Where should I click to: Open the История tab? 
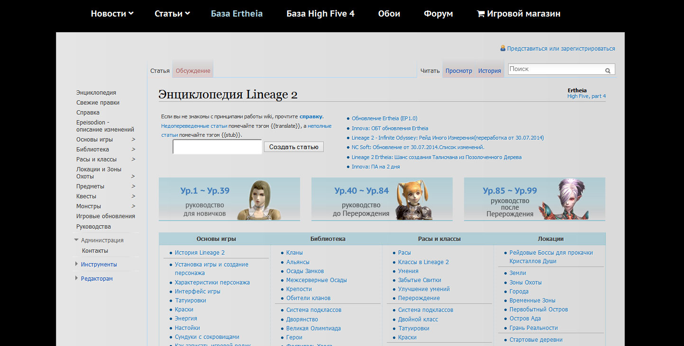[x=490, y=71]
